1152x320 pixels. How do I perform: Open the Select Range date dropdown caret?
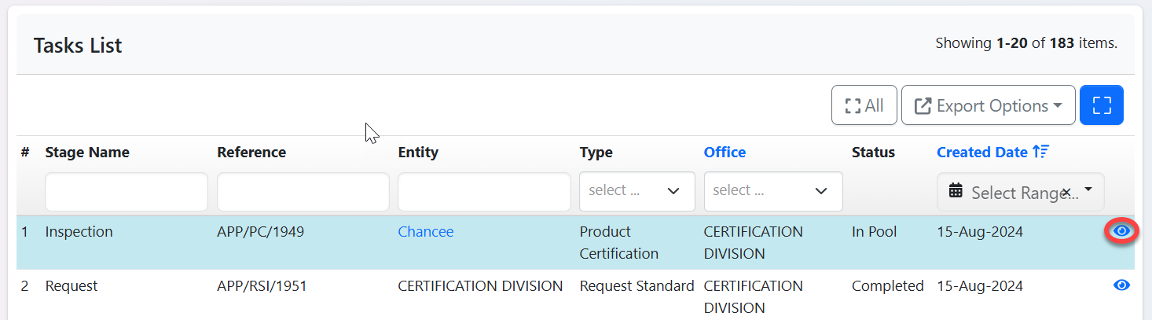1088,190
